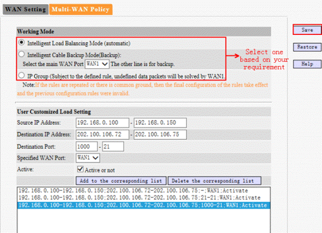Click the Restore button
322x233 pixels.
pyautogui.click(x=307, y=47)
